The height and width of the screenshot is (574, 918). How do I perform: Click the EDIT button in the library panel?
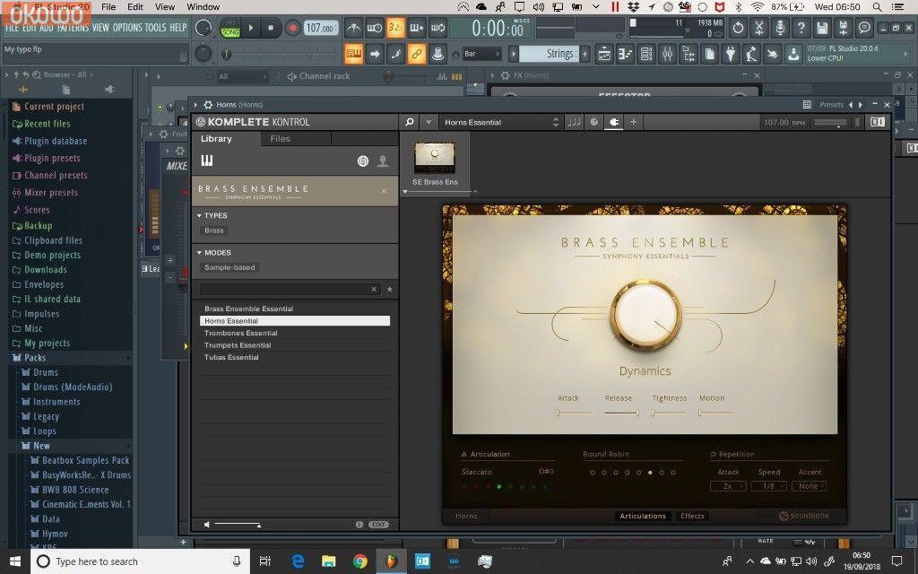coord(378,525)
